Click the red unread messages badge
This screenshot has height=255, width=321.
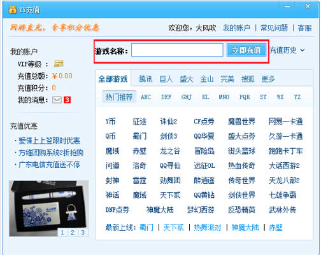tap(67, 100)
